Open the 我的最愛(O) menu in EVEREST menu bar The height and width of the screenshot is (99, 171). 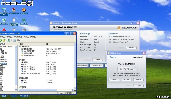point(18,37)
